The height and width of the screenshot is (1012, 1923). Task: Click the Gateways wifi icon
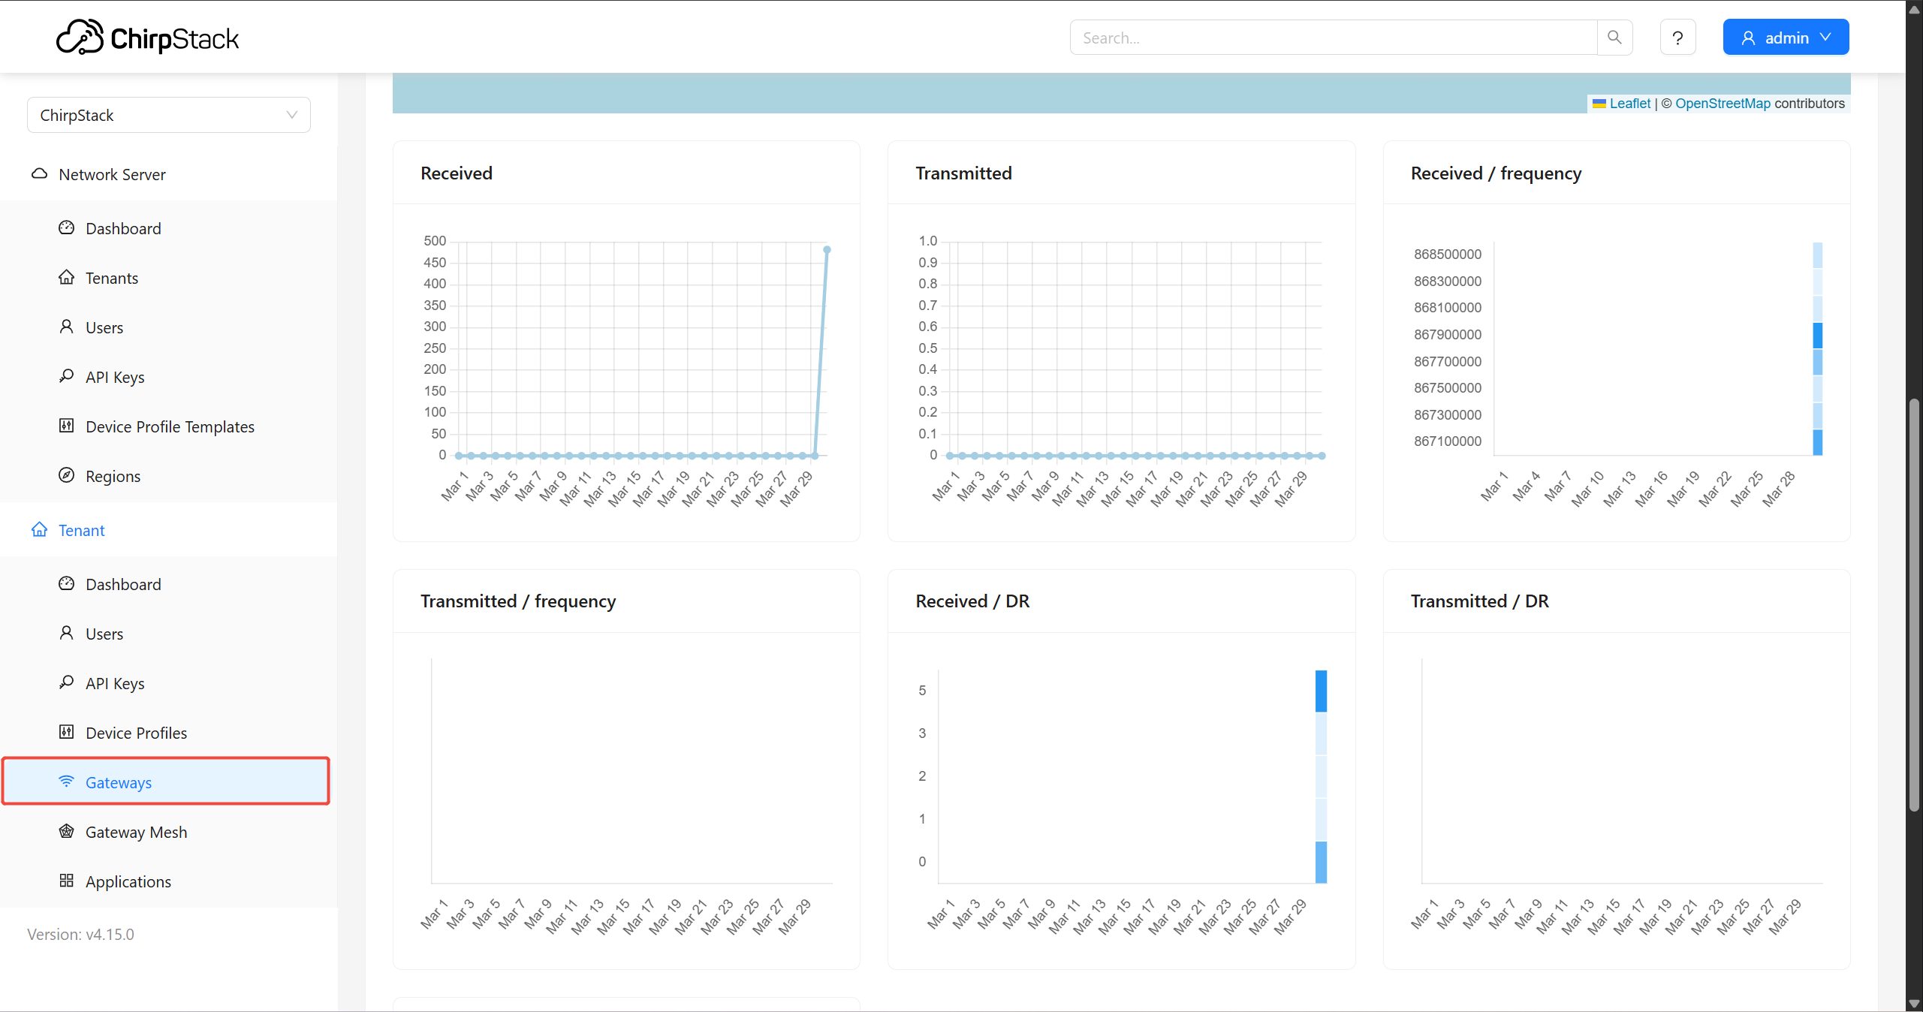(x=67, y=782)
